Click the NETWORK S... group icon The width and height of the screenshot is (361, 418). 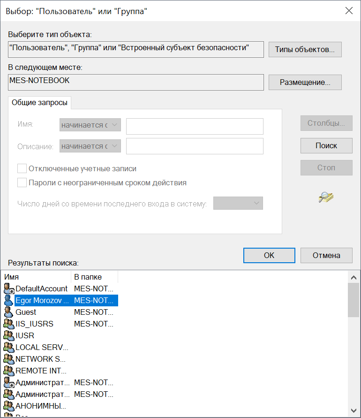click(x=9, y=359)
